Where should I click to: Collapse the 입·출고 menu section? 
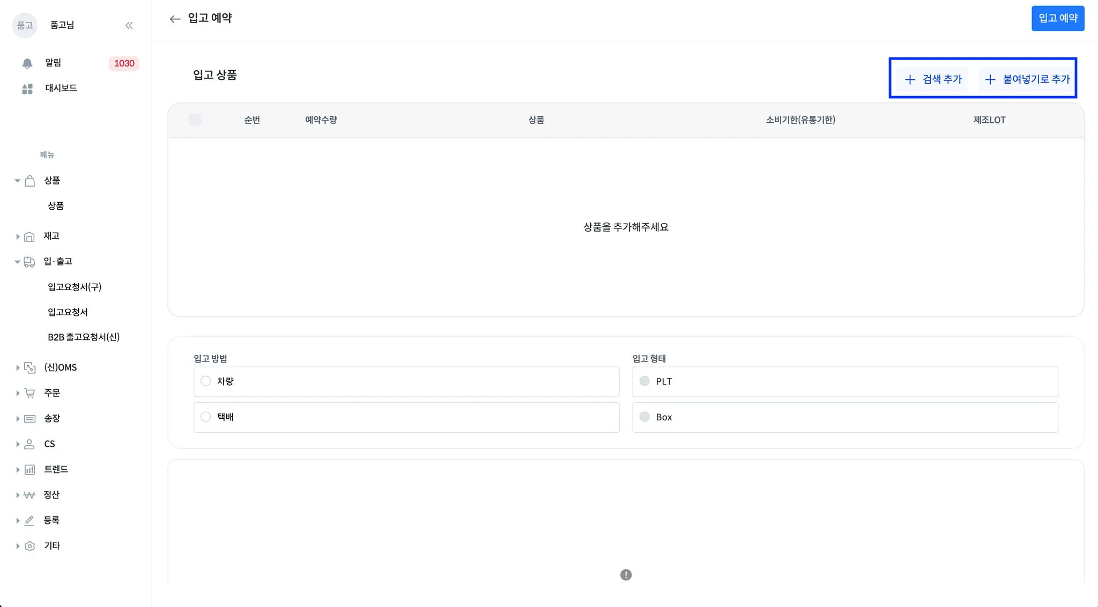(17, 262)
